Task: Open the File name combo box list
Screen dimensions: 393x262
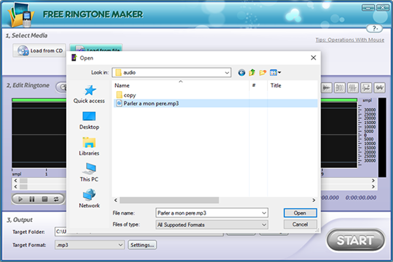Action: point(263,213)
